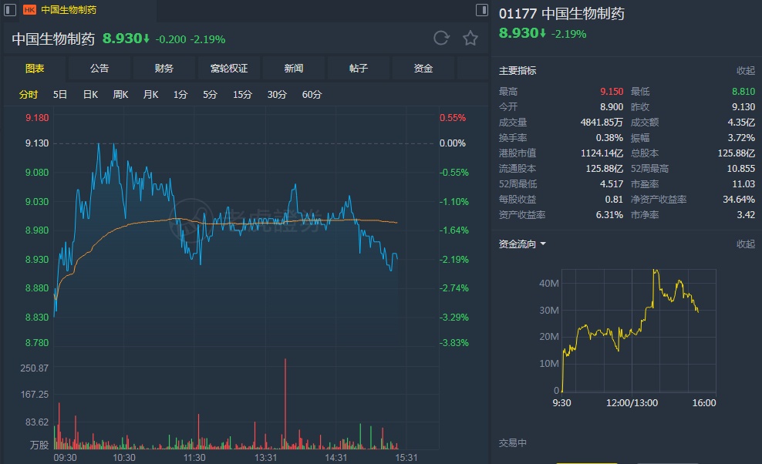Switch chart to 周K view

coord(120,95)
